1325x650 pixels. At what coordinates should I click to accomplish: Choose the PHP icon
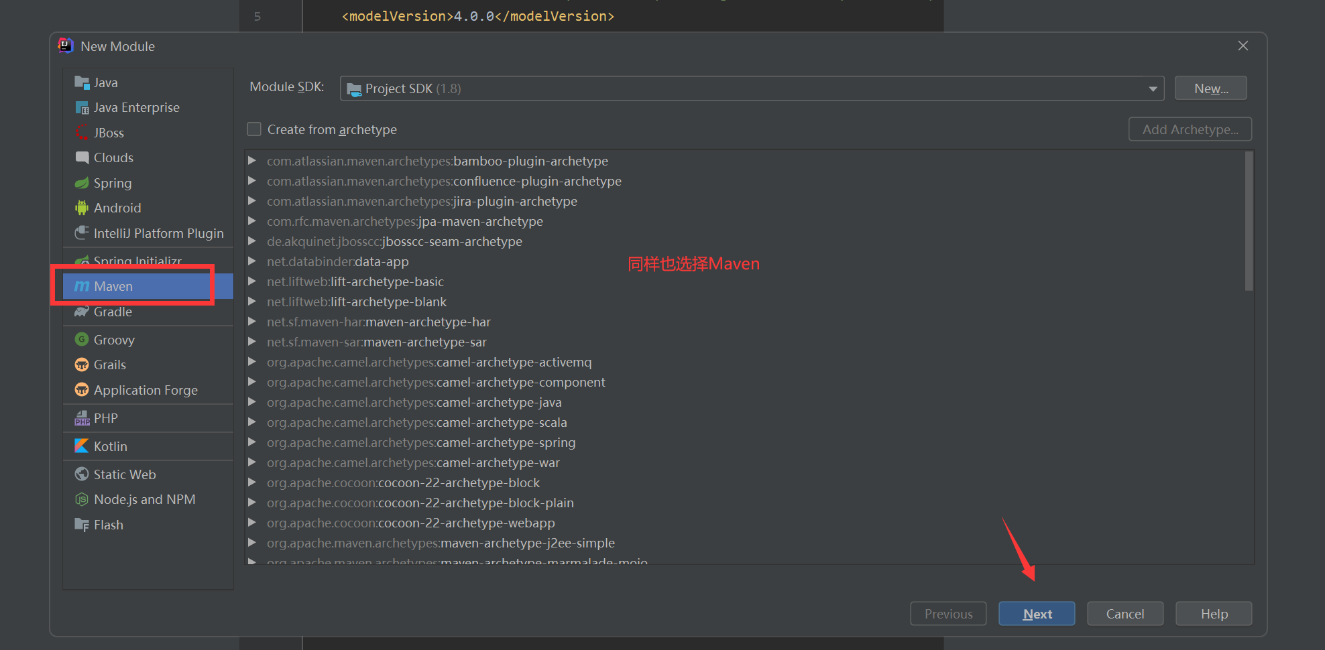click(82, 418)
